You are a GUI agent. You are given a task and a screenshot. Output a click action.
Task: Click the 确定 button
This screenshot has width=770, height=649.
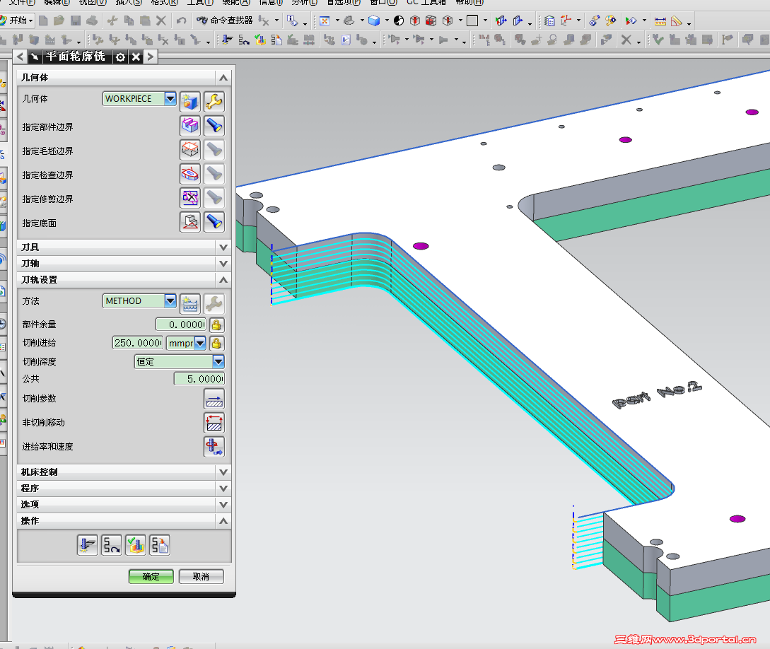pos(151,576)
